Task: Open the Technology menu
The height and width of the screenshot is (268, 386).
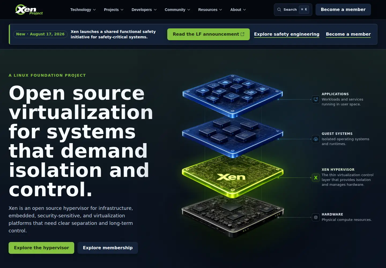Action: (x=83, y=10)
